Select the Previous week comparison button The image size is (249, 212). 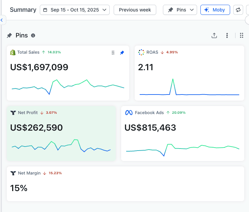point(135,10)
